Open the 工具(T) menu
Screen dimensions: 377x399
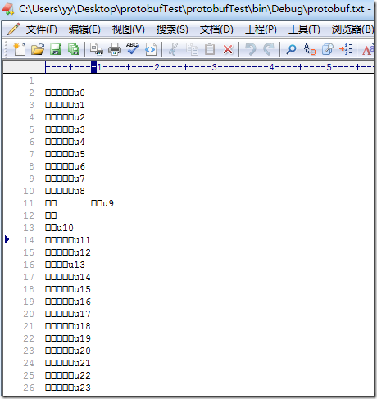(x=304, y=29)
